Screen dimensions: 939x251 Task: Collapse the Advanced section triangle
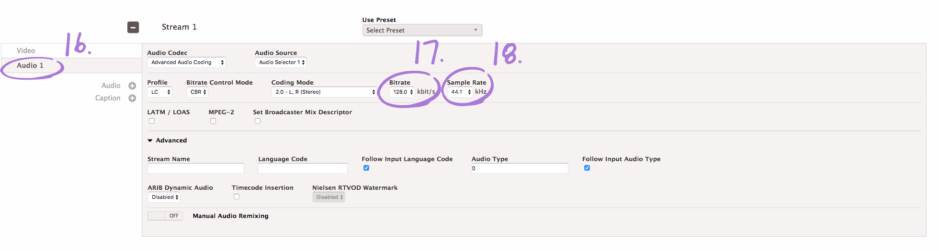[150, 141]
